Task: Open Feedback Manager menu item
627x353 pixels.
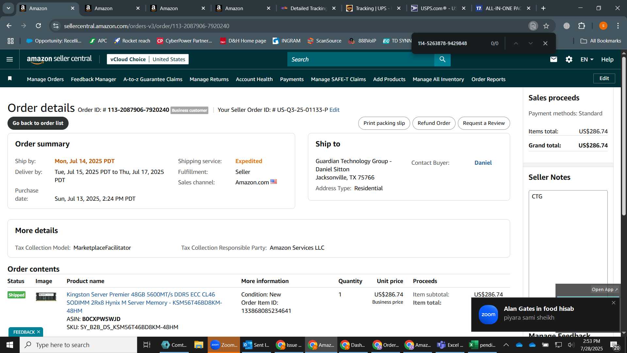Action: click(93, 79)
